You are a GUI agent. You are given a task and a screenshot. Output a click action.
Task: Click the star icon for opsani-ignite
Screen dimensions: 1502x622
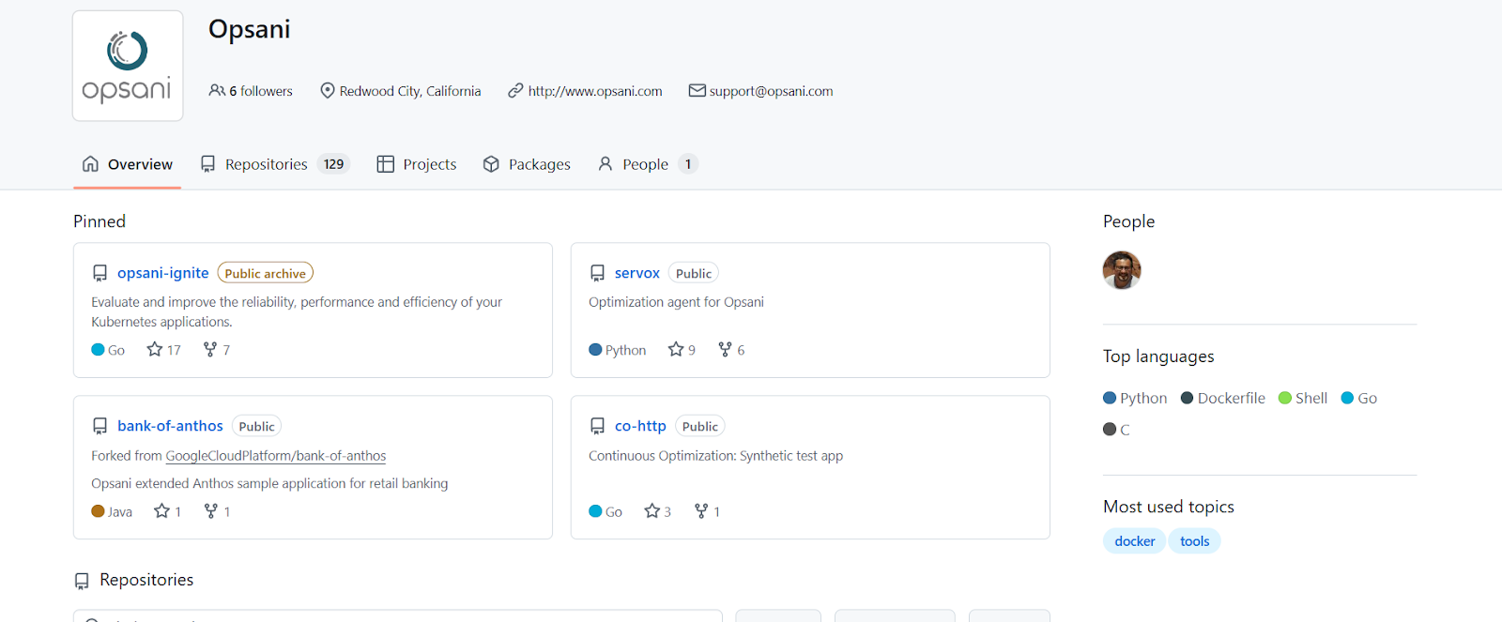point(155,349)
